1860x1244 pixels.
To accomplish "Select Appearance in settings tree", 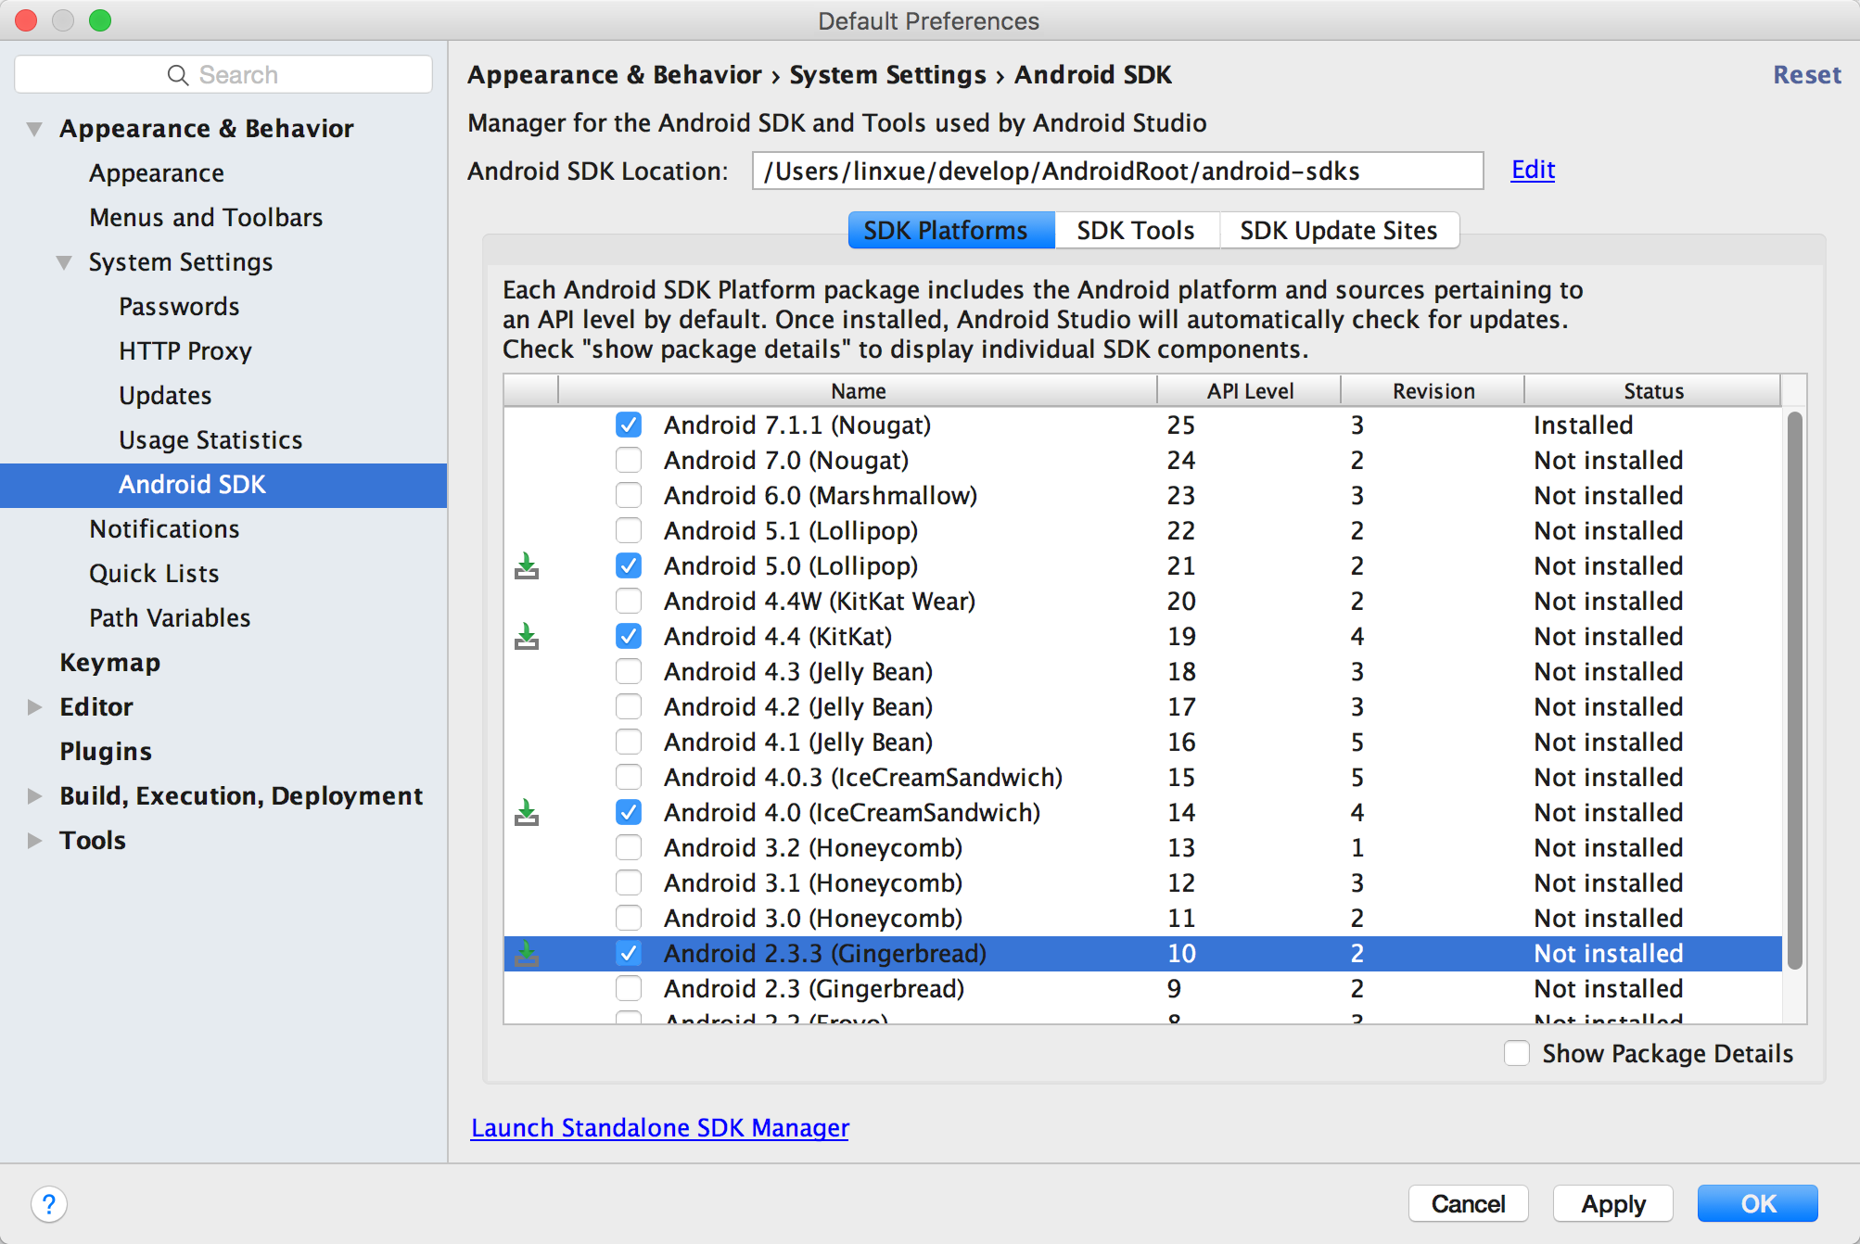I will click(x=157, y=173).
